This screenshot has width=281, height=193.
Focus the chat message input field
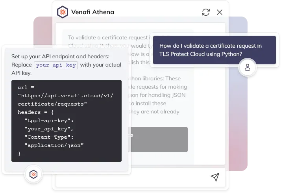click(140, 177)
